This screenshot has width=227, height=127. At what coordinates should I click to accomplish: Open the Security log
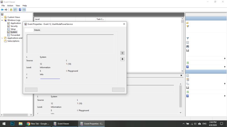pyautogui.click(x=14, y=26)
